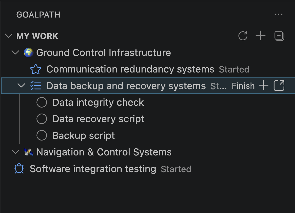Click the Finish button on Data backup systems

tap(243, 86)
